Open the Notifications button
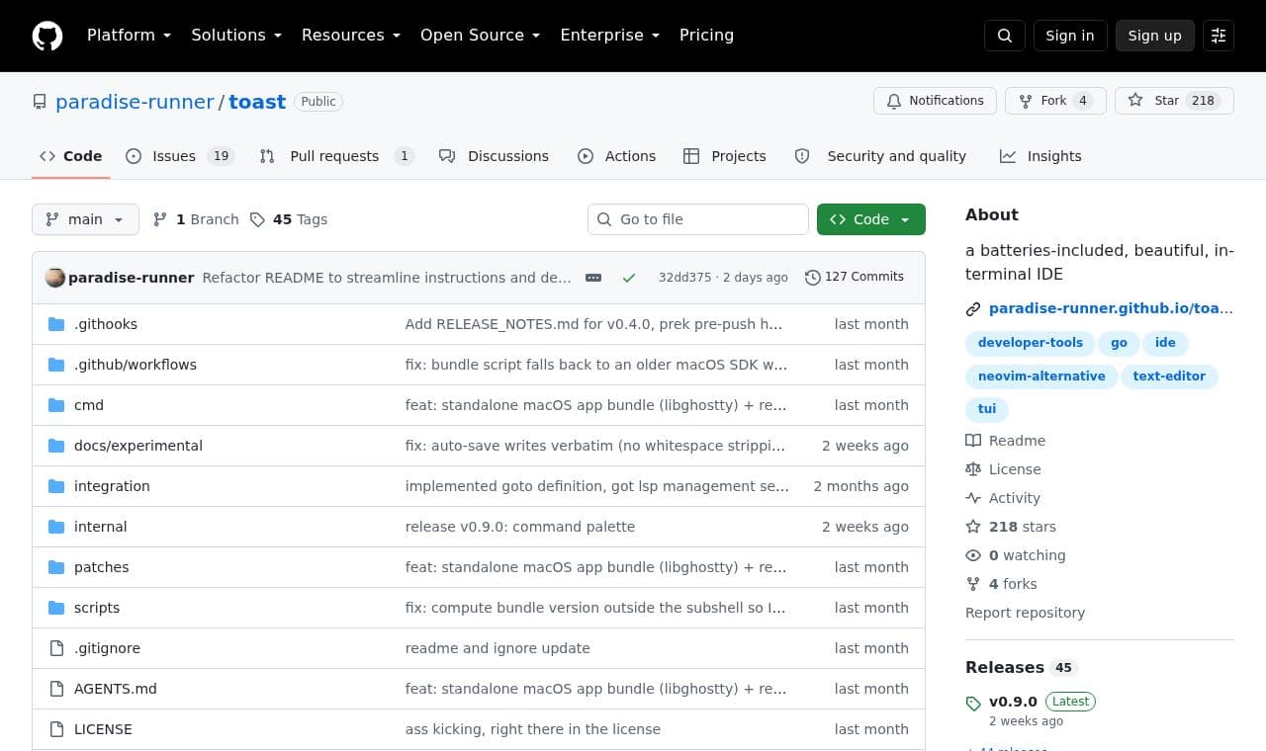The height and width of the screenshot is (751, 1266). tap(935, 101)
